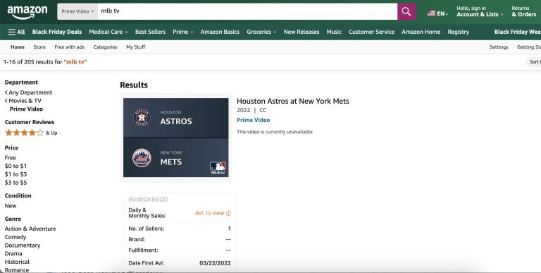Filter genre Drama
Screen dimensions: 541x273
(x=13, y=254)
